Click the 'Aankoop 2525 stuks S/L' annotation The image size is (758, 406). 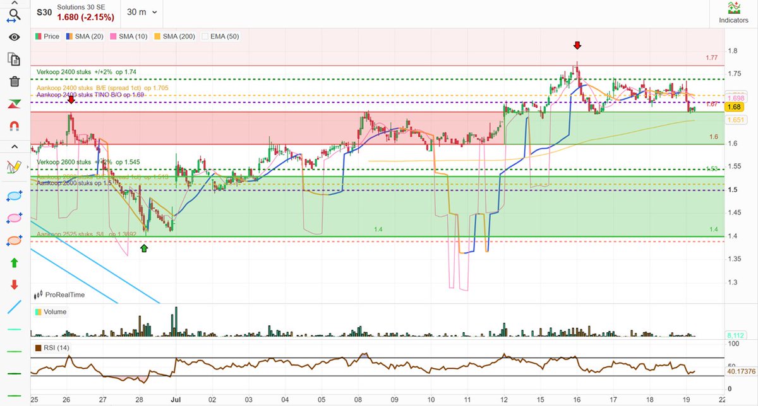(x=87, y=234)
